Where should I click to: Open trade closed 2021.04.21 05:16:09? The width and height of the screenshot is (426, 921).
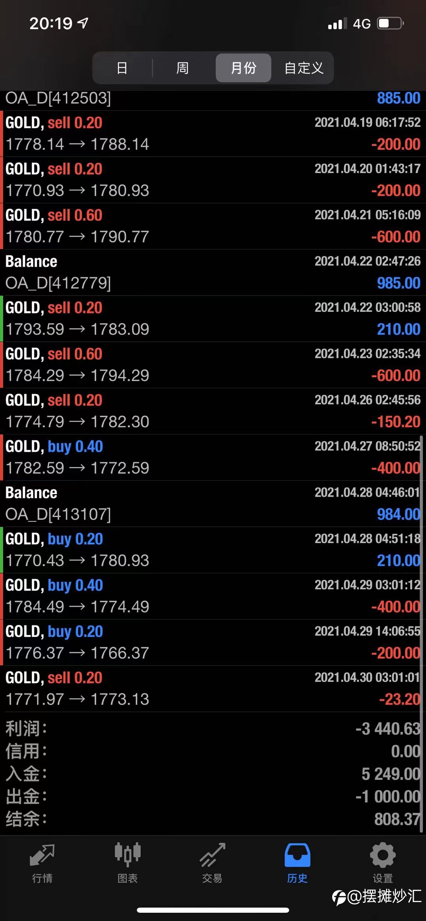coord(213,226)
